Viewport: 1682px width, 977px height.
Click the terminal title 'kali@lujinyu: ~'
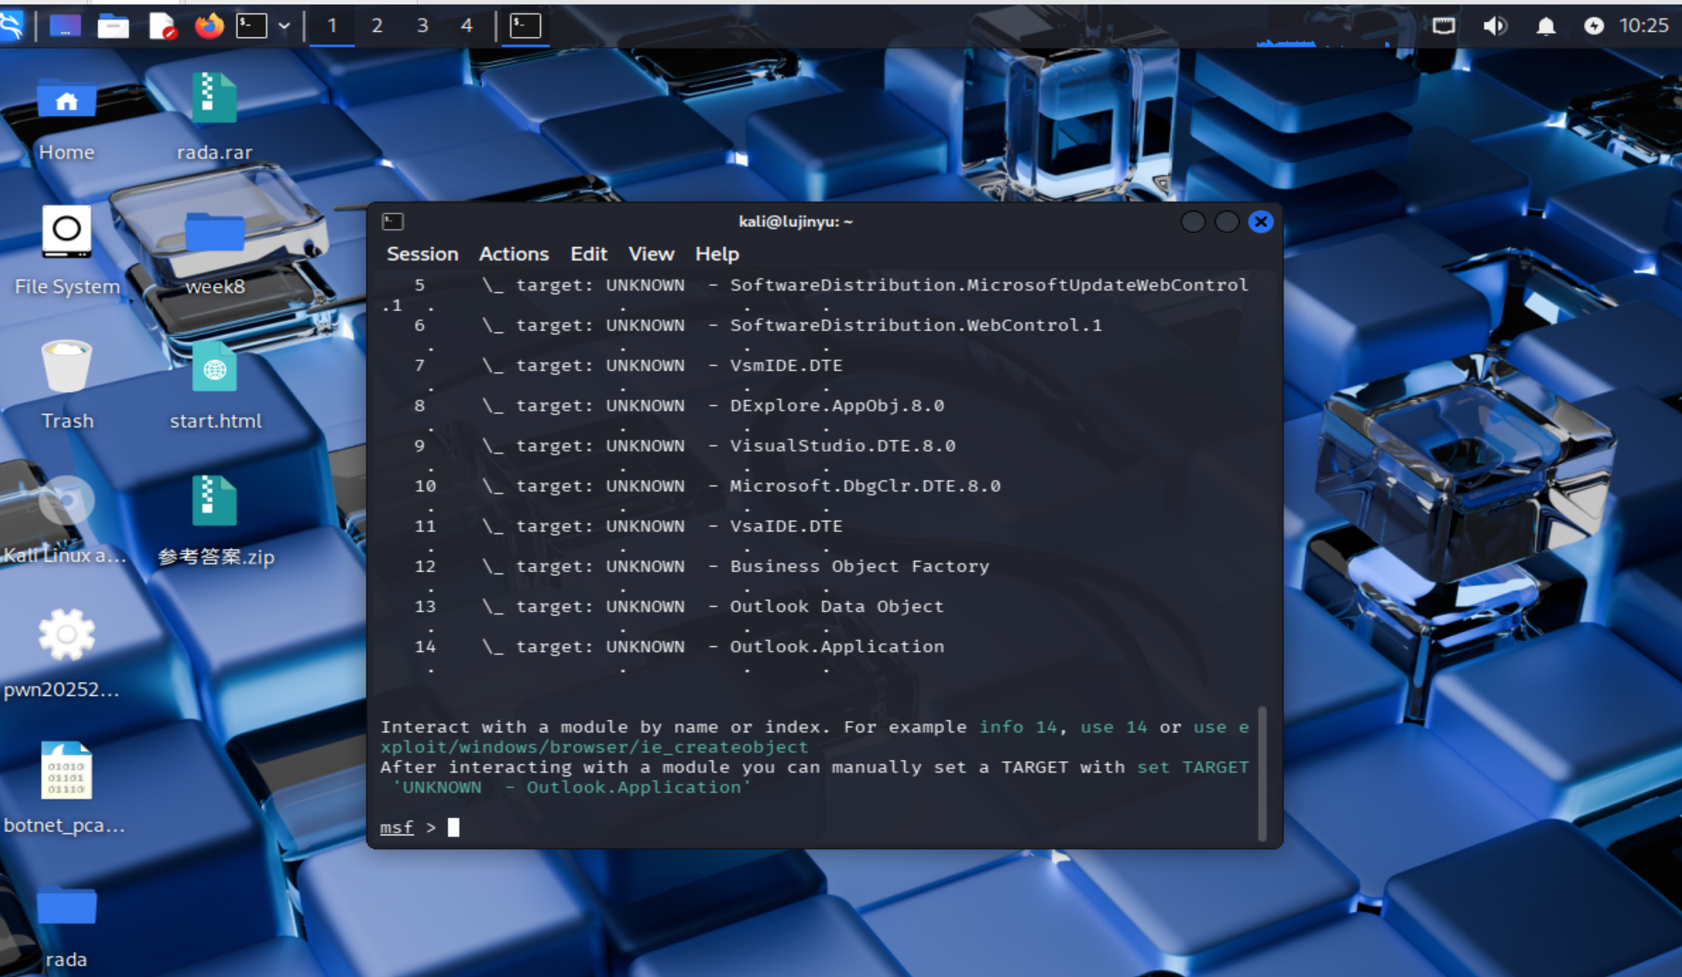(x=796, y=222)
